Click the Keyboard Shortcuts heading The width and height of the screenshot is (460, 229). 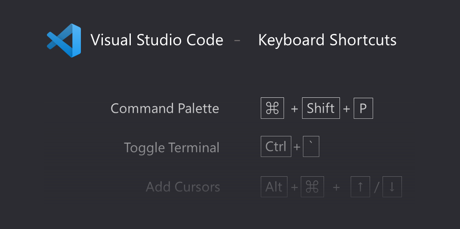click(327, 40)
